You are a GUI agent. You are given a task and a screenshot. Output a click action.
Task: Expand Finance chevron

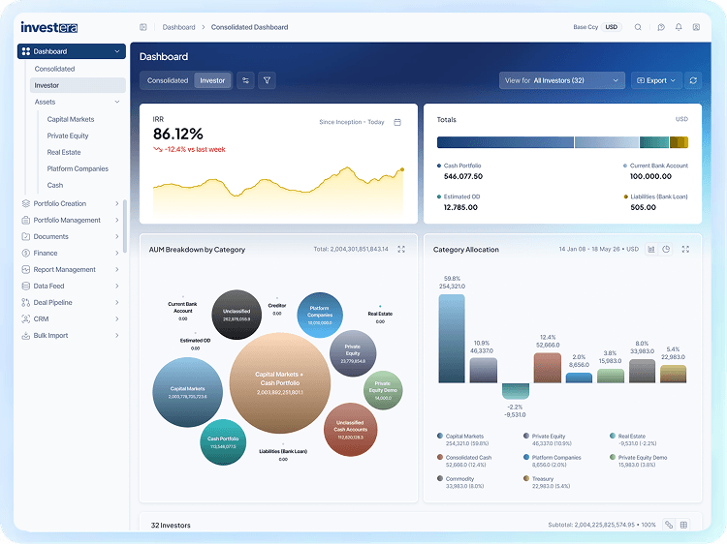click(x=117, y=254)
